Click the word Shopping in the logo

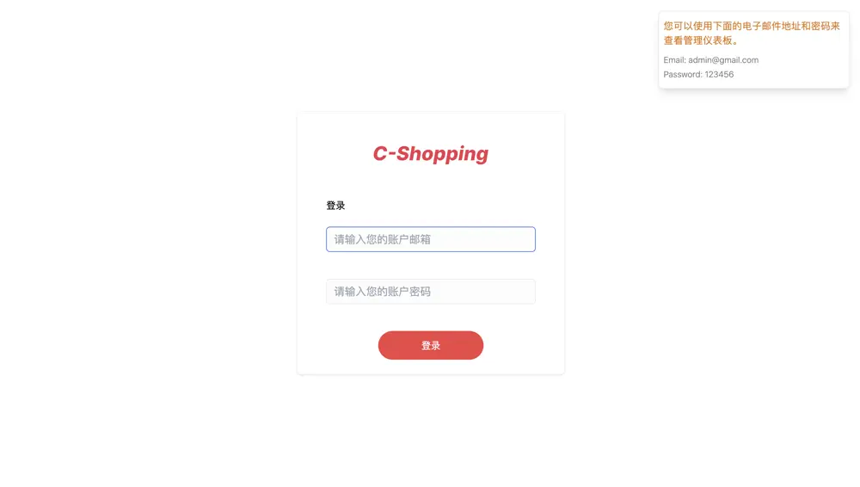443,154
